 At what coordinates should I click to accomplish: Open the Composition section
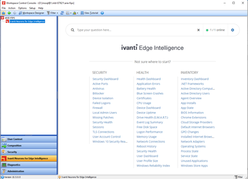click(29, 145)
